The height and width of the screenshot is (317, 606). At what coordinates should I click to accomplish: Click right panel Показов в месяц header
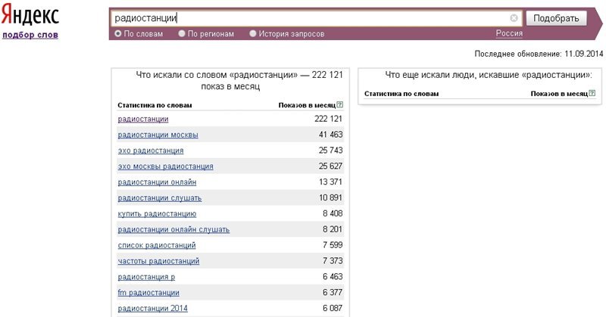[x=559, y=94]
